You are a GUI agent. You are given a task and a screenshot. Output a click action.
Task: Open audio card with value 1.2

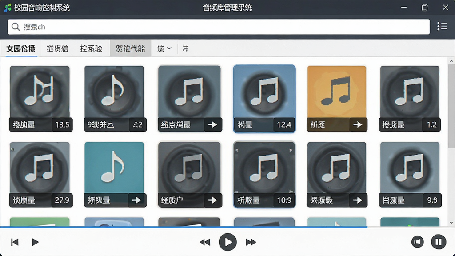(x=410, y=99)
